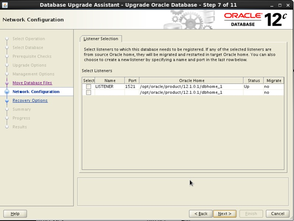294x221 pixels.
Task: Click the step bullet beside Network Configuration
Action: click(x=7, y=92)
